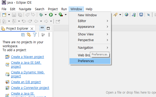Minimize the Project Explorer view
Image resolution: width=156 pixels, height=97 pixels.
(x=42, y=28)
